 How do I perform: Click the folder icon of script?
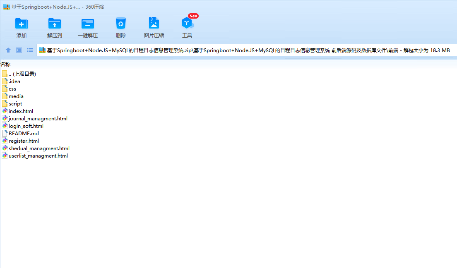point(5,104)
